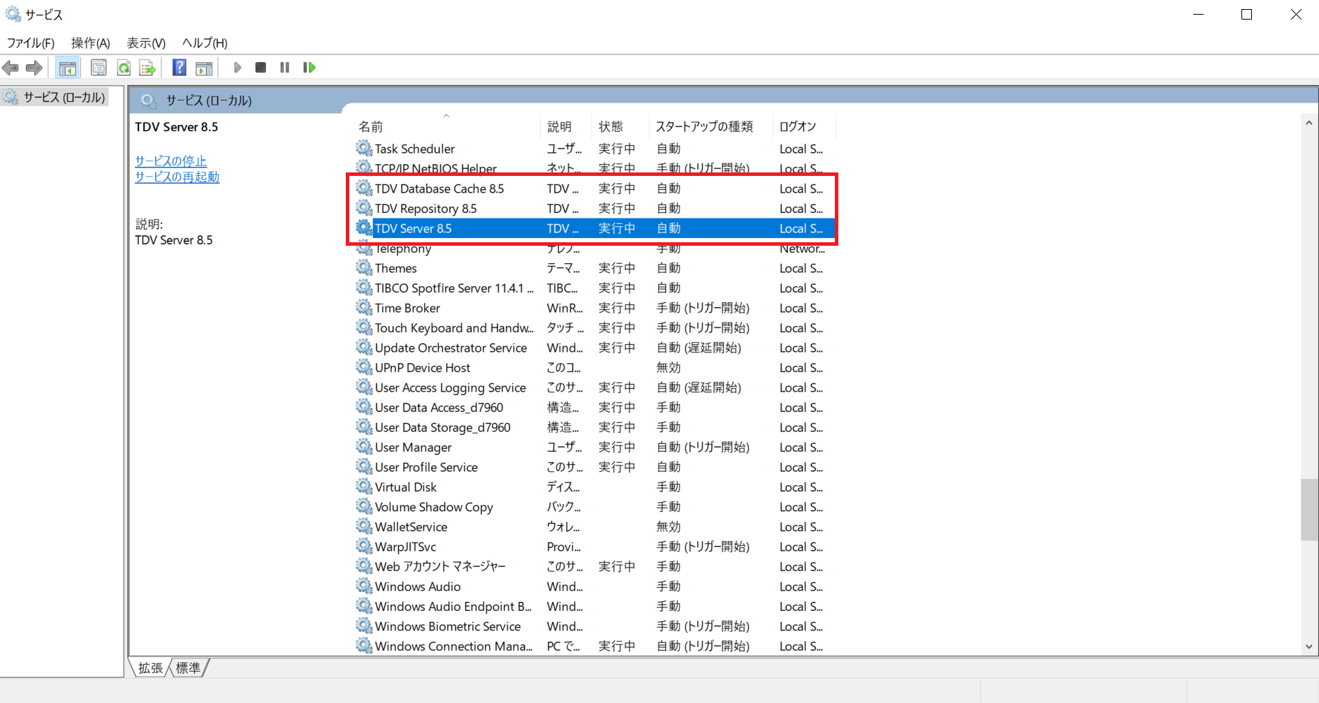Click the Stop Service square icon
The height and width of the screenshot is (703, 1319).
tap(261, 68)
